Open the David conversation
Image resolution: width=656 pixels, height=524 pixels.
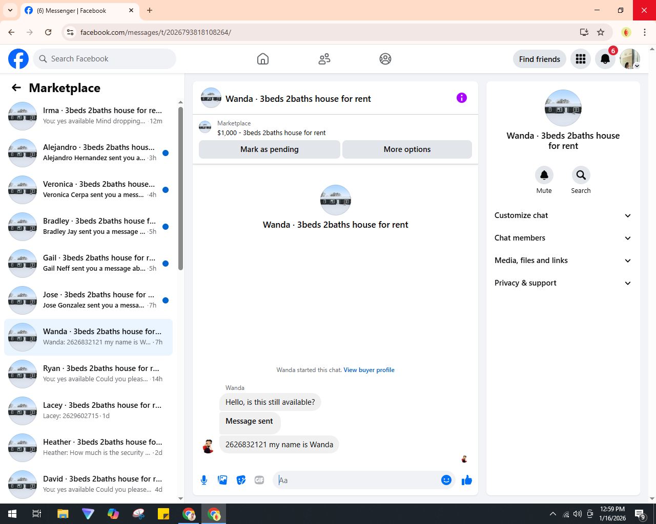point(88,485)
